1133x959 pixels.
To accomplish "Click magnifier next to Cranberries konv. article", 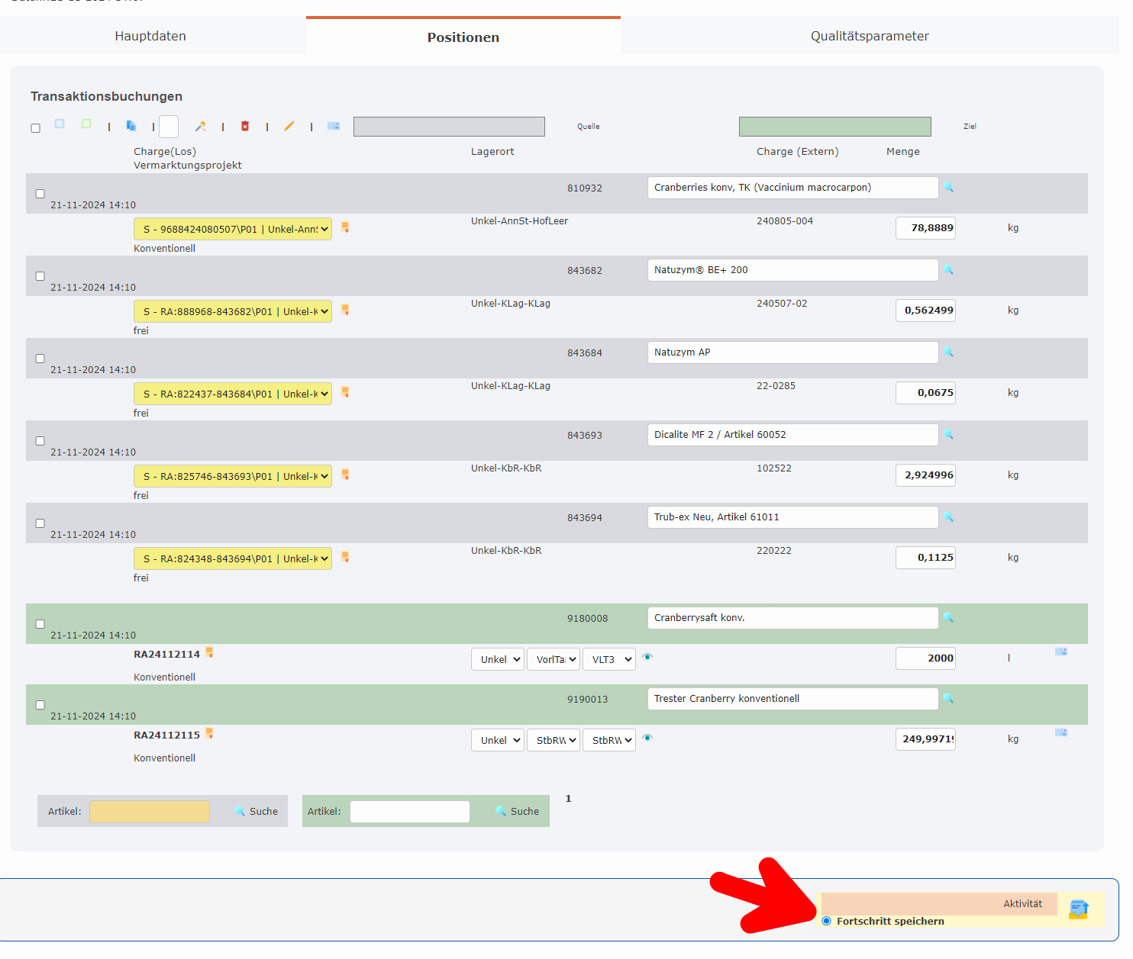I will (948, 188).
